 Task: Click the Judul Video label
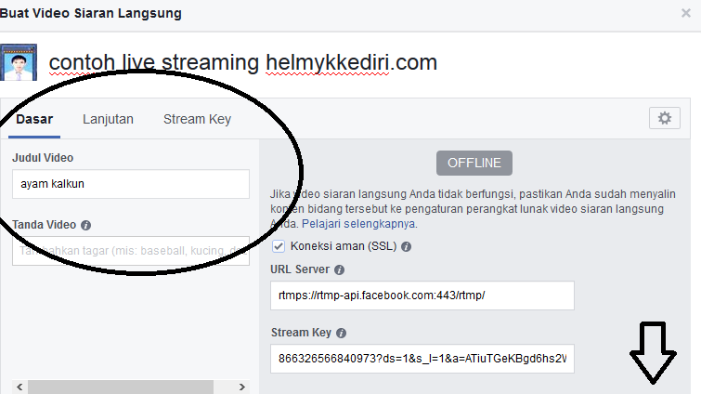(43, 158)
